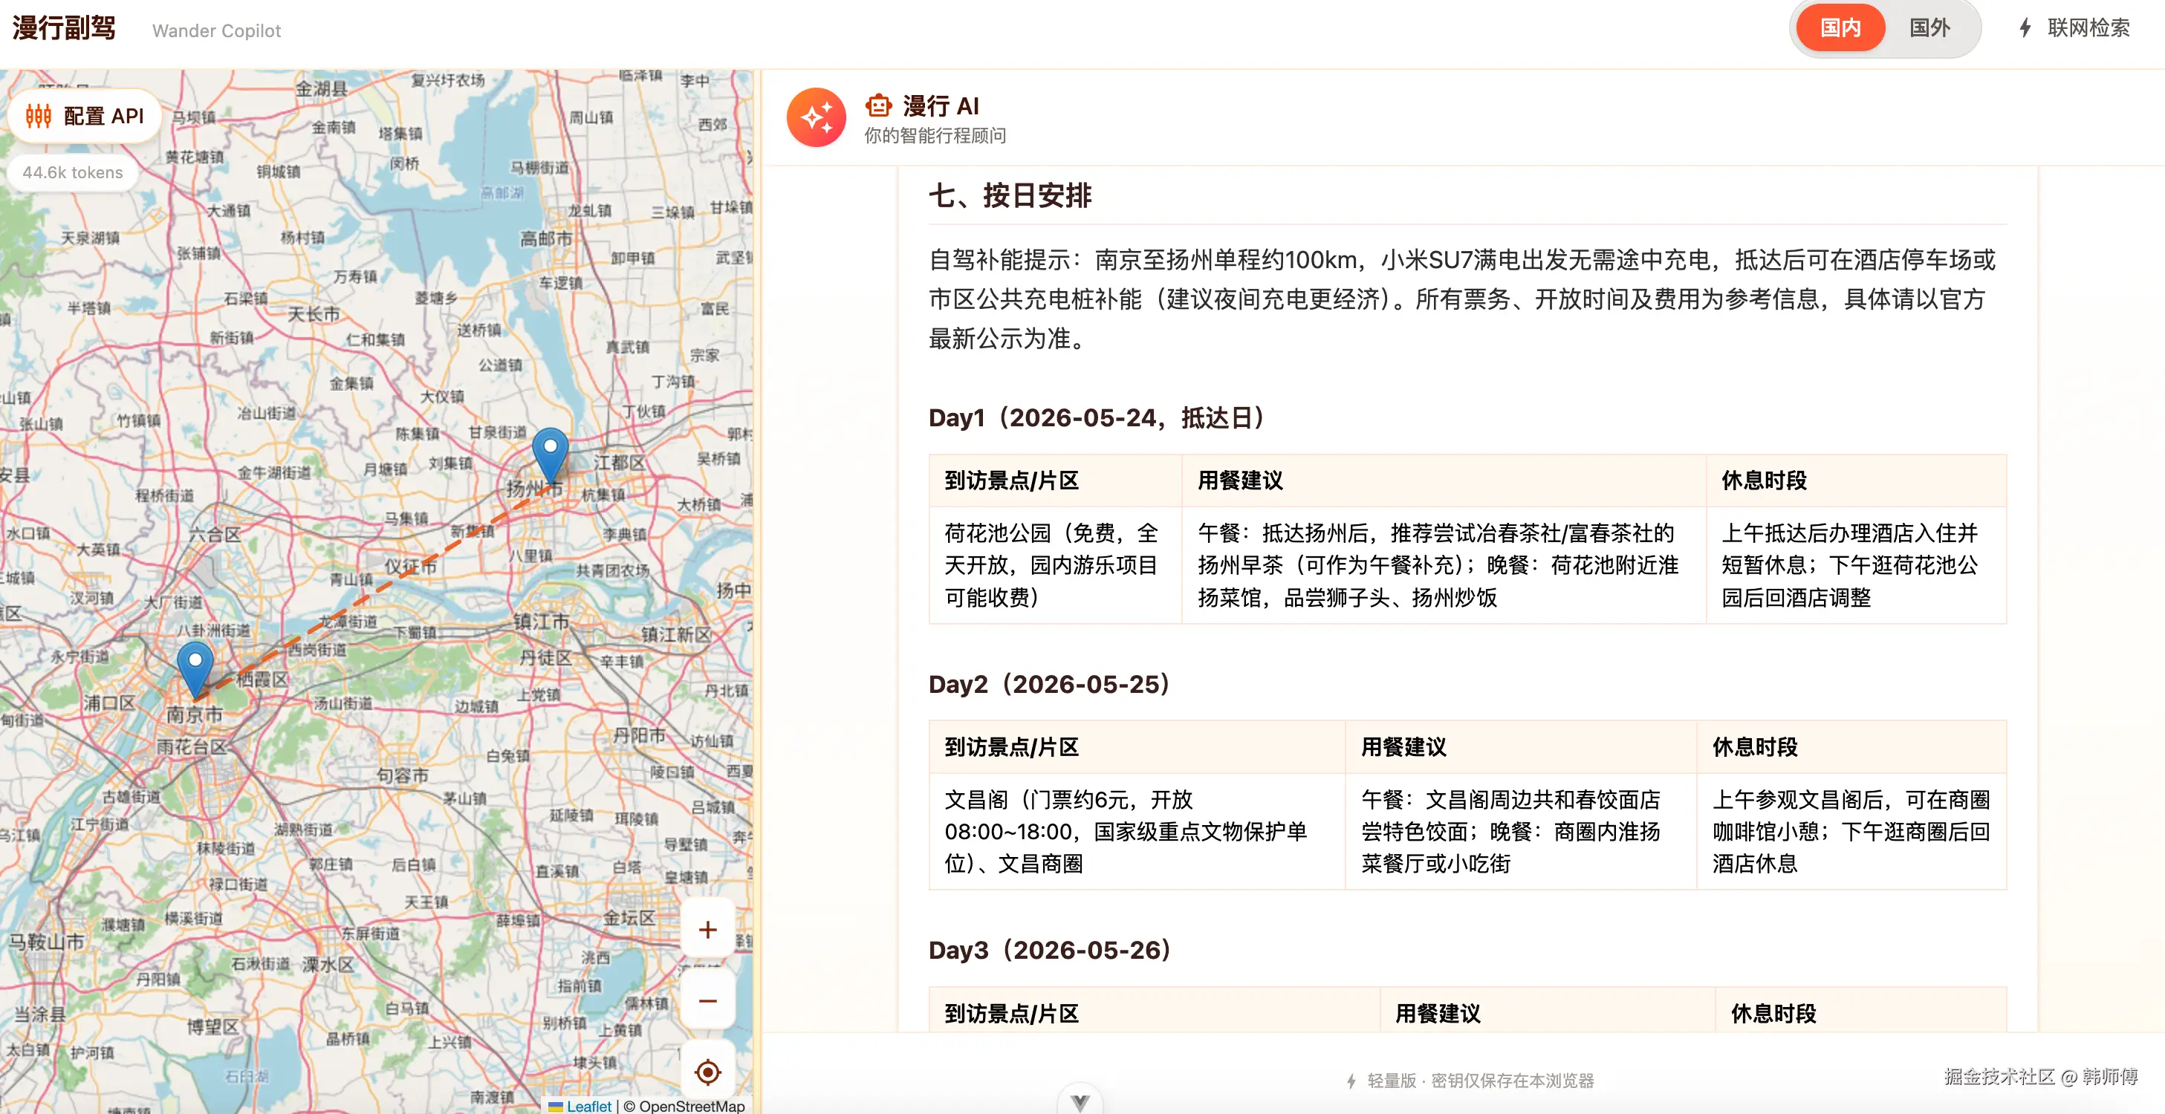
Task: Click Day2 共和春饺面店 meal cell
Action: point(1520,831)
